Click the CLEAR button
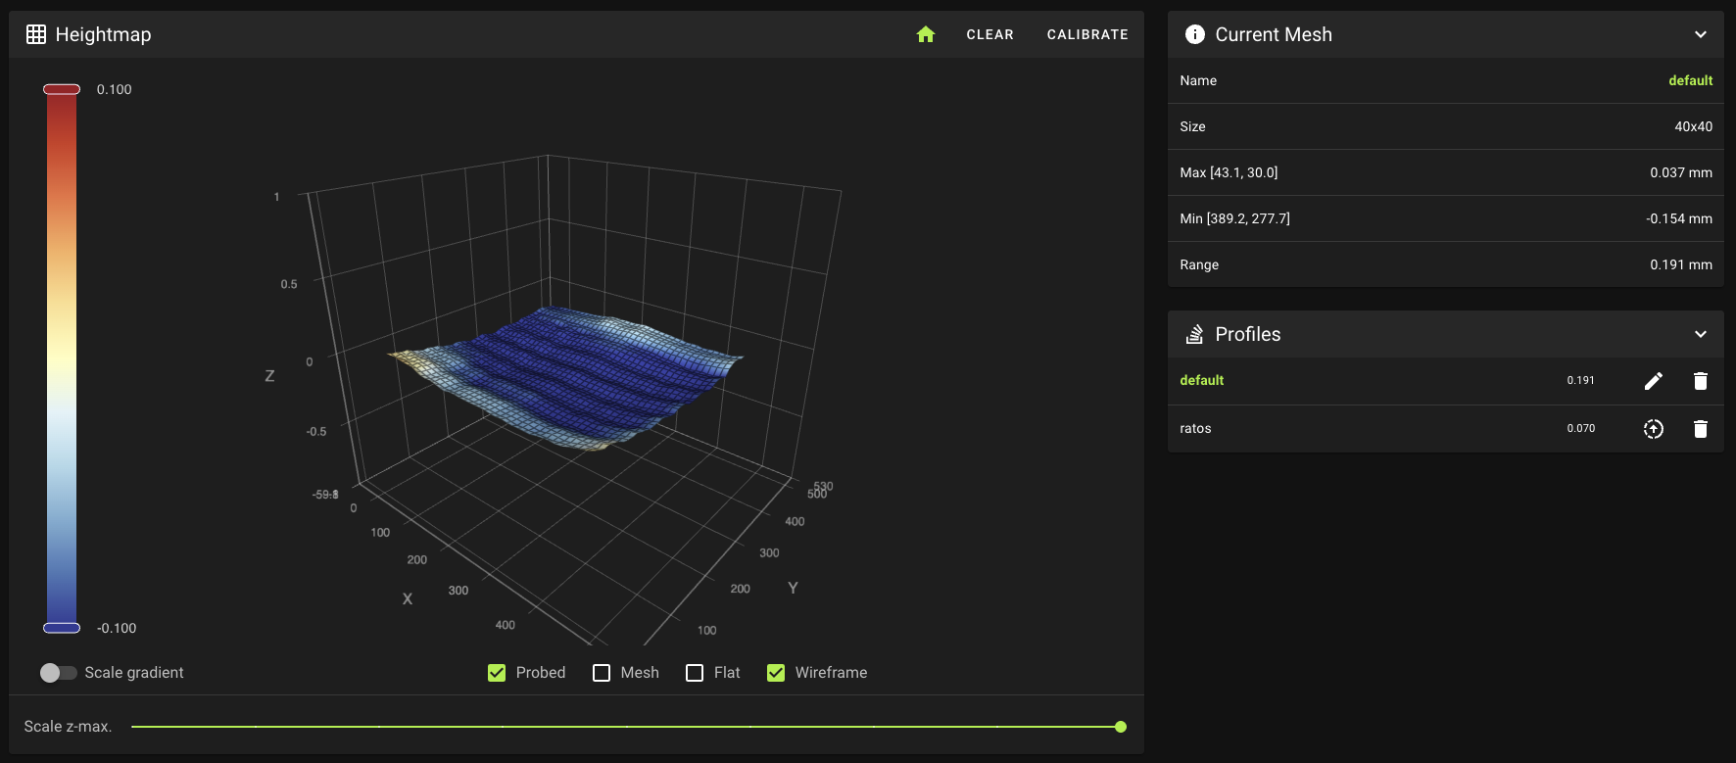This screenshot has width=1736, height=763. tap(990, 34)
